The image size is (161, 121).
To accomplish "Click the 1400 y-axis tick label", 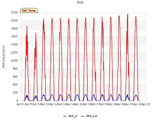I will pyautogui.click(x=15, y=44).
